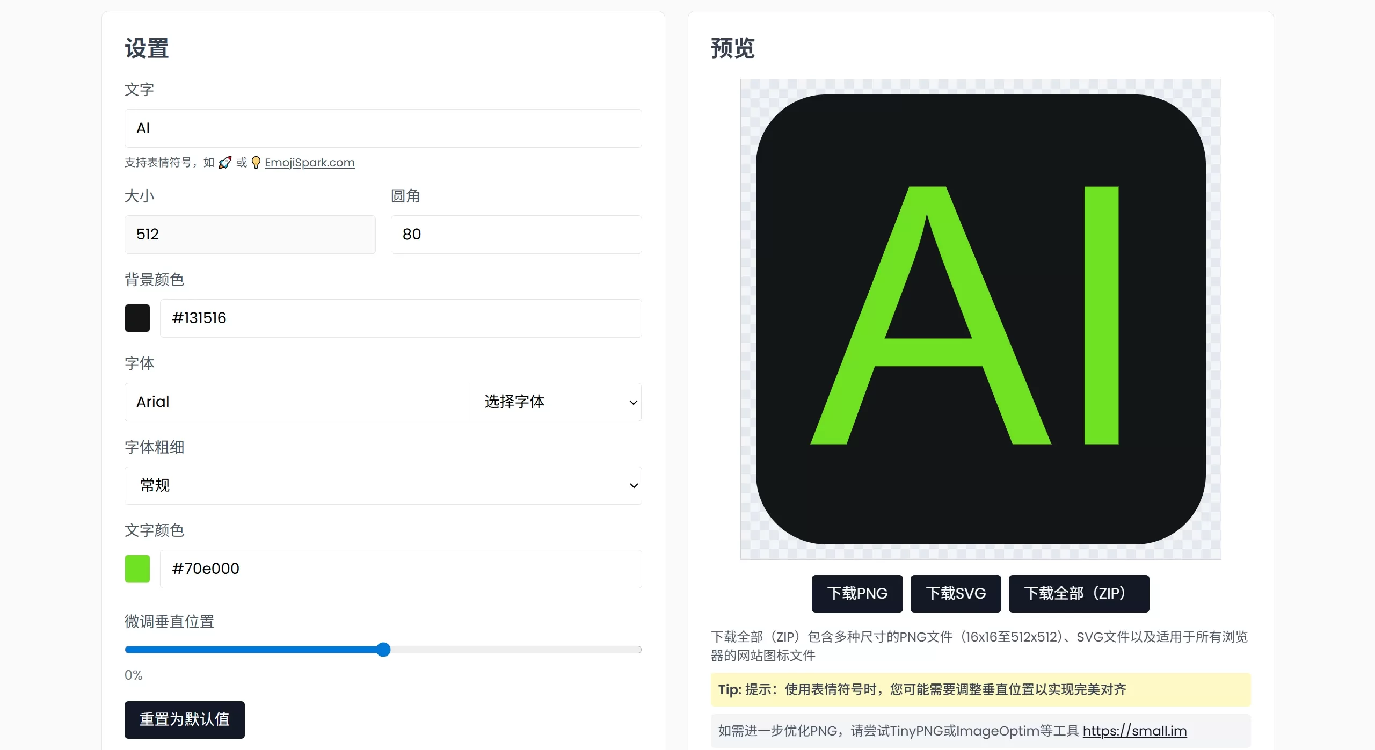The image size is (1375, 750).
Task: Click the font name field showing Arial
Action: 296,402
